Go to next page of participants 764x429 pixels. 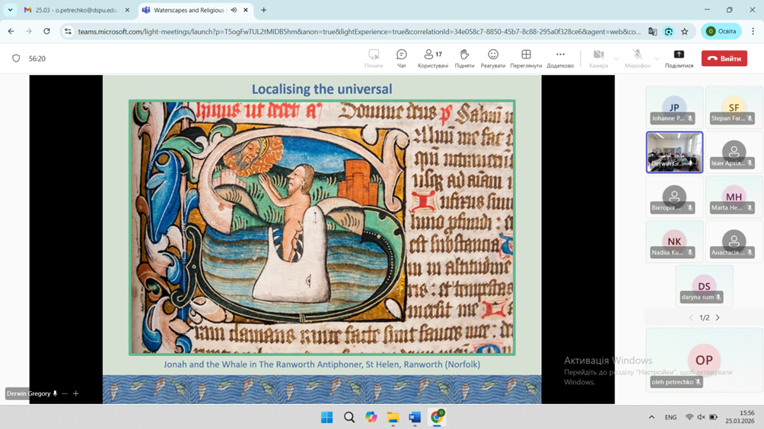pyautogui.click(x=718, y=318)
